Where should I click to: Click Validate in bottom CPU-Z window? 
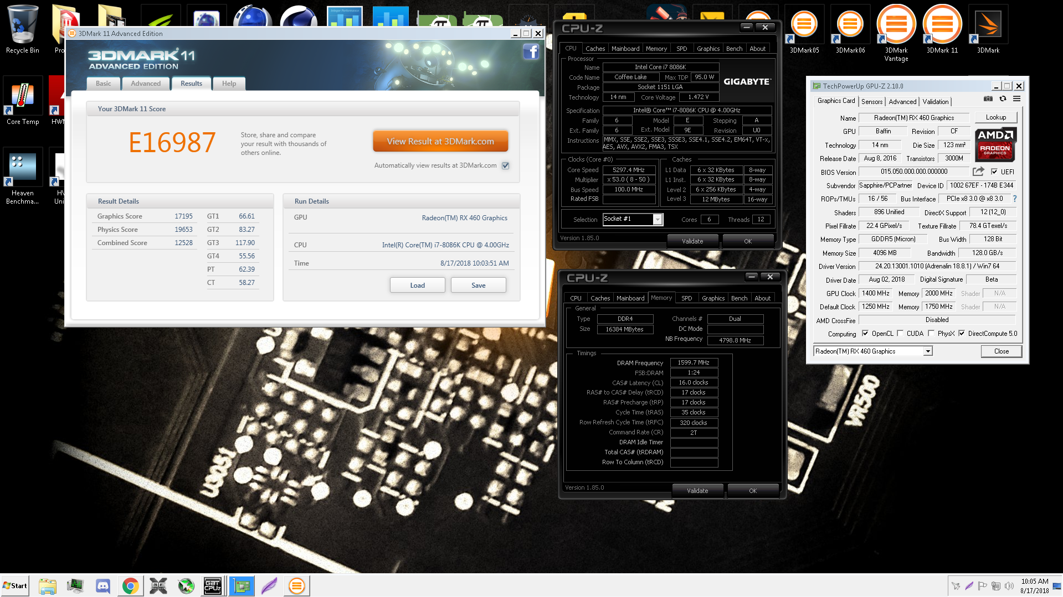697,491
